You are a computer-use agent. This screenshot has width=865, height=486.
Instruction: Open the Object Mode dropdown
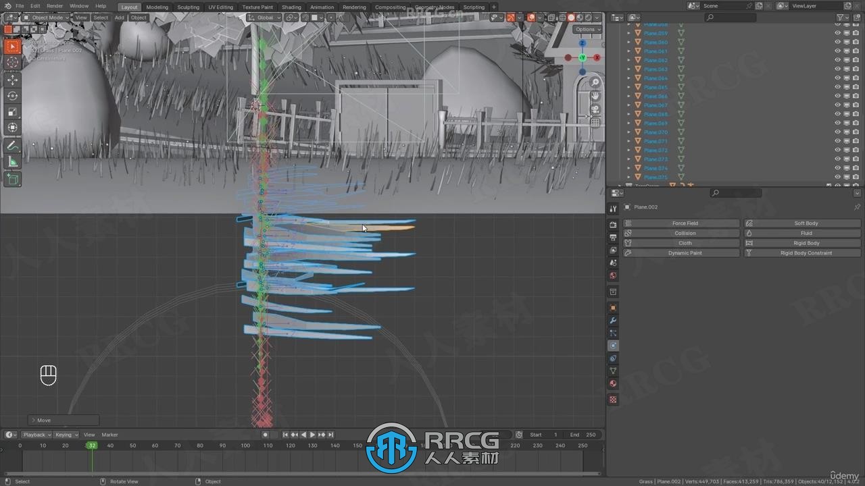coord(45,18)
